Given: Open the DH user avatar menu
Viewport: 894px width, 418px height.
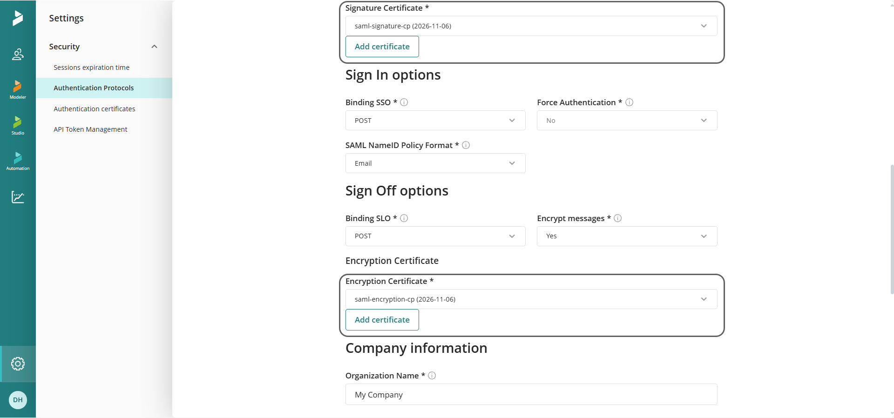Looking at the screenshot, I should [x=18, y=400].
